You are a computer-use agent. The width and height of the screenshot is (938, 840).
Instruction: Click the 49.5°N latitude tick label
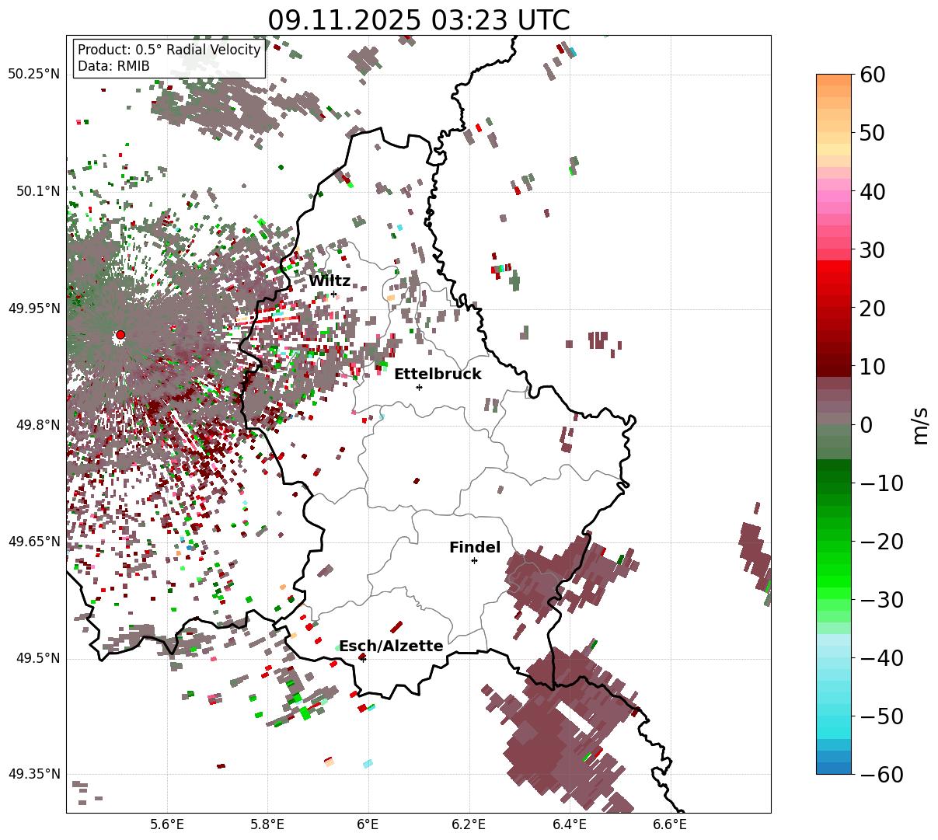coord(37,658)
